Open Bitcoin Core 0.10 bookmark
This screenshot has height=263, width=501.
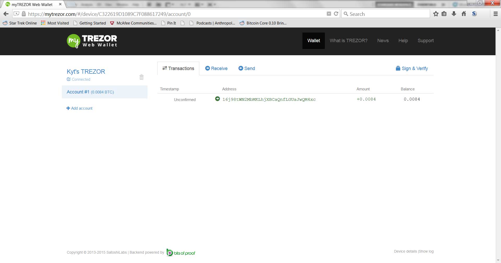(263, 23)
